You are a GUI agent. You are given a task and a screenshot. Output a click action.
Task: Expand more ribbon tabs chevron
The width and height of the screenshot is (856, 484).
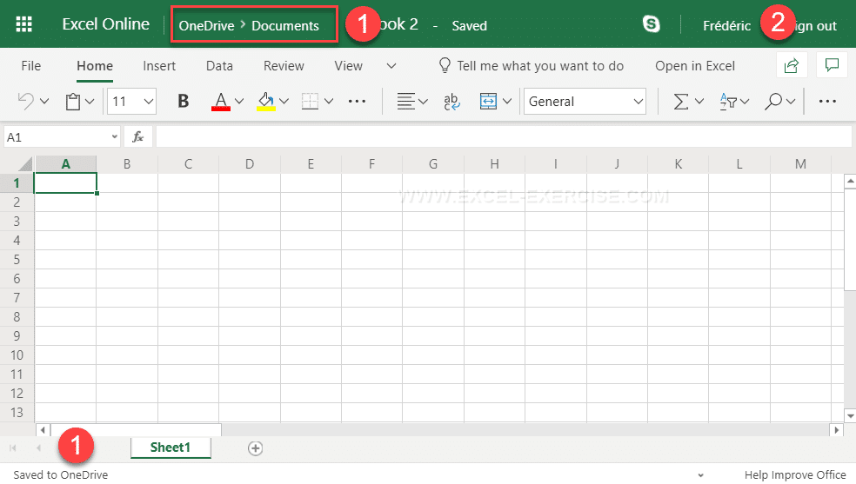coord(391,66)
